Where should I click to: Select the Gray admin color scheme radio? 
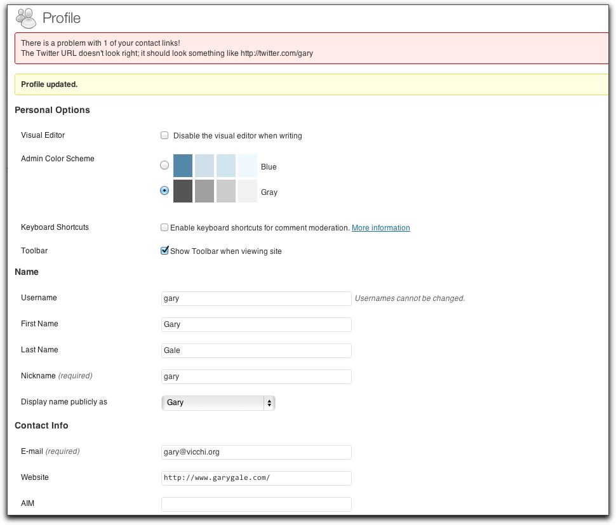[164, 190]
